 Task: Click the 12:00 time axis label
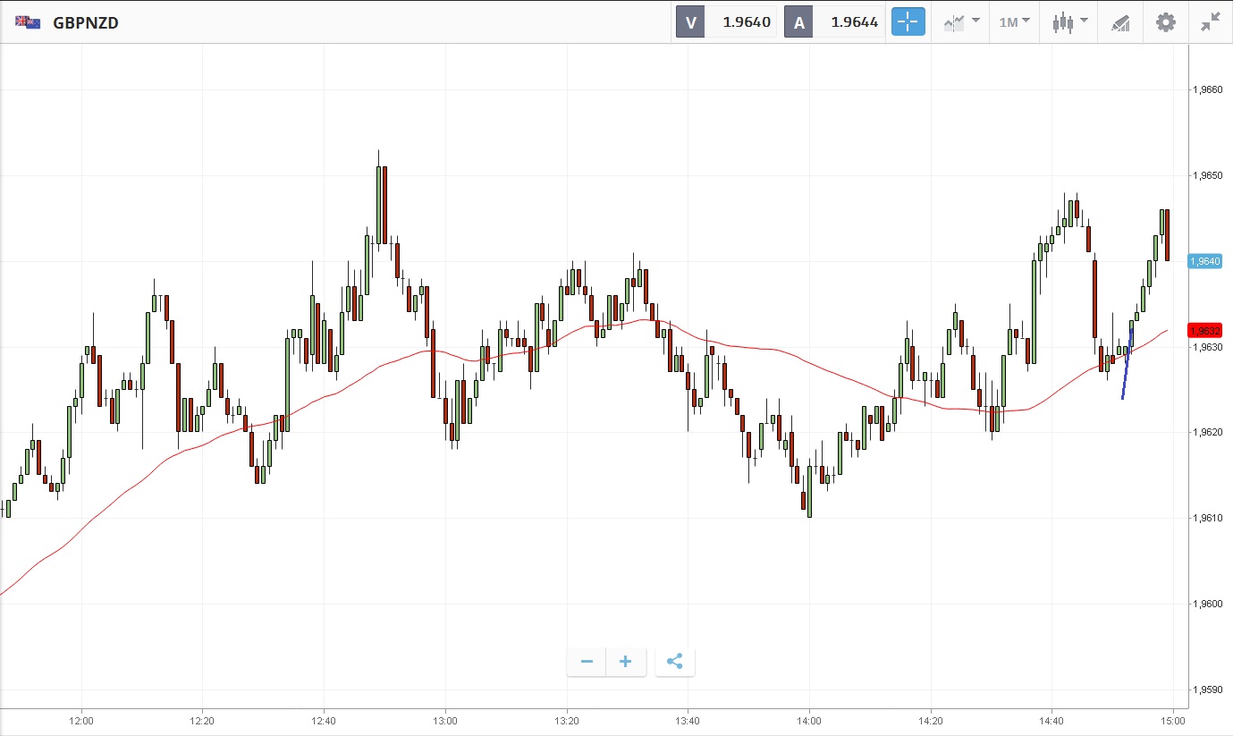click(x=81, y=720)
